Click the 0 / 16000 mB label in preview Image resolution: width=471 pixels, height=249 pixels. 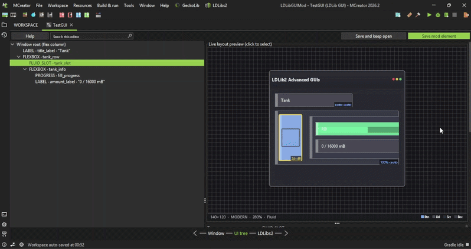[357, 146]
